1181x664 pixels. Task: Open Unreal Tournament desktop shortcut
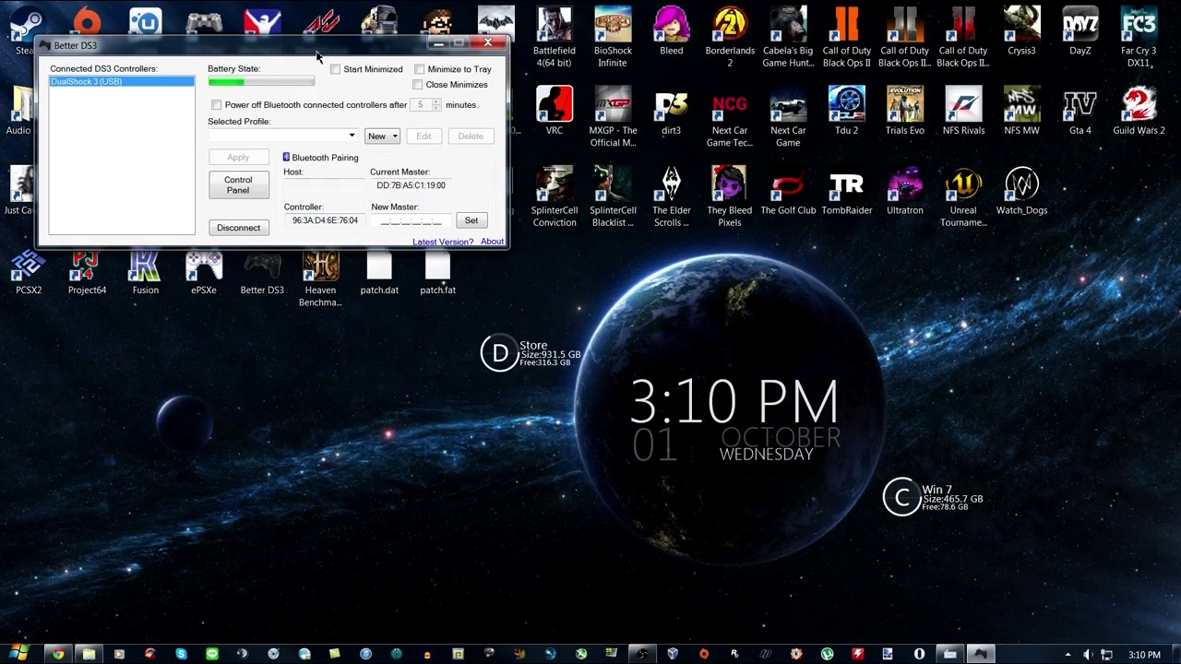coord(963,197)
